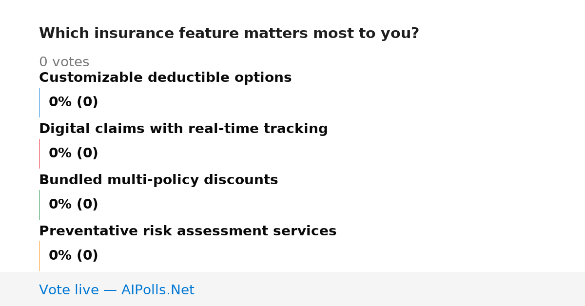Click 0% (0) result for Bundled discounts
The width and height of the screenshot is (585, 306).
pos(74,205)
